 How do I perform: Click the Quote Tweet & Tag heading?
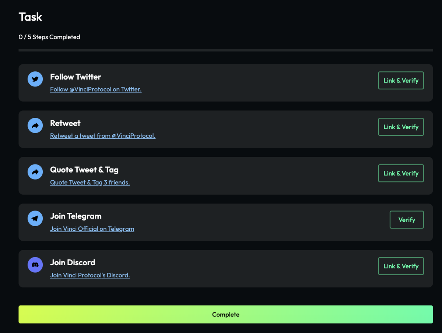point(84,170)
